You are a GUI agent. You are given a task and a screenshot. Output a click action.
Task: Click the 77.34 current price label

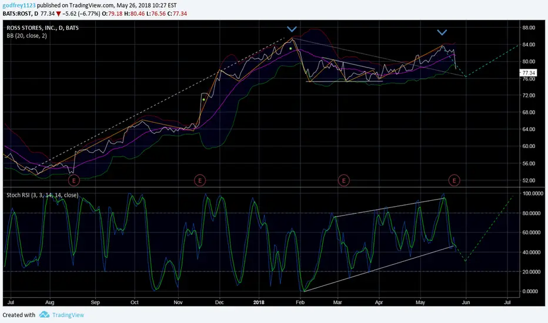pyautogui.click(x=529, y=73)
